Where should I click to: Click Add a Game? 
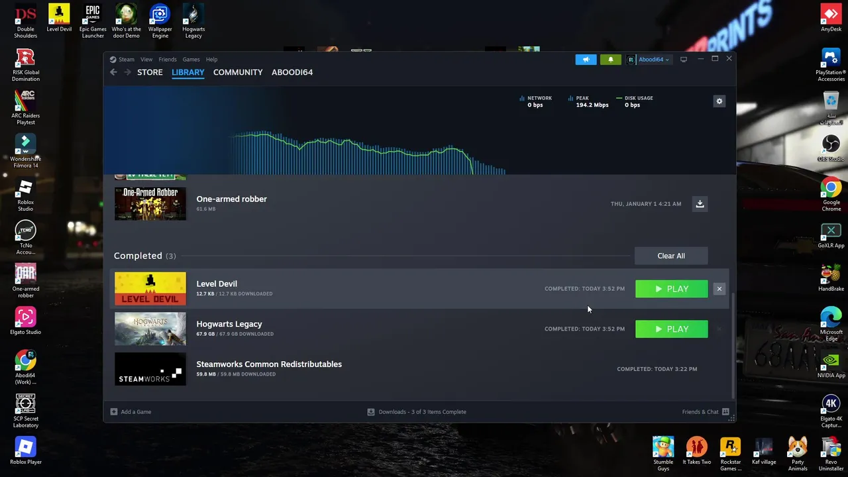131,412
